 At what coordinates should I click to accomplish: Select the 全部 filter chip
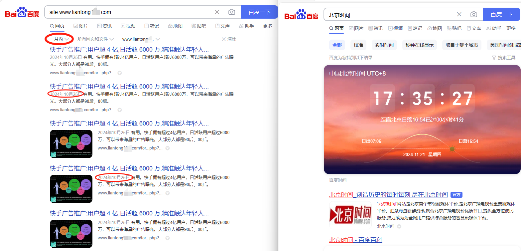coord(337,45)
